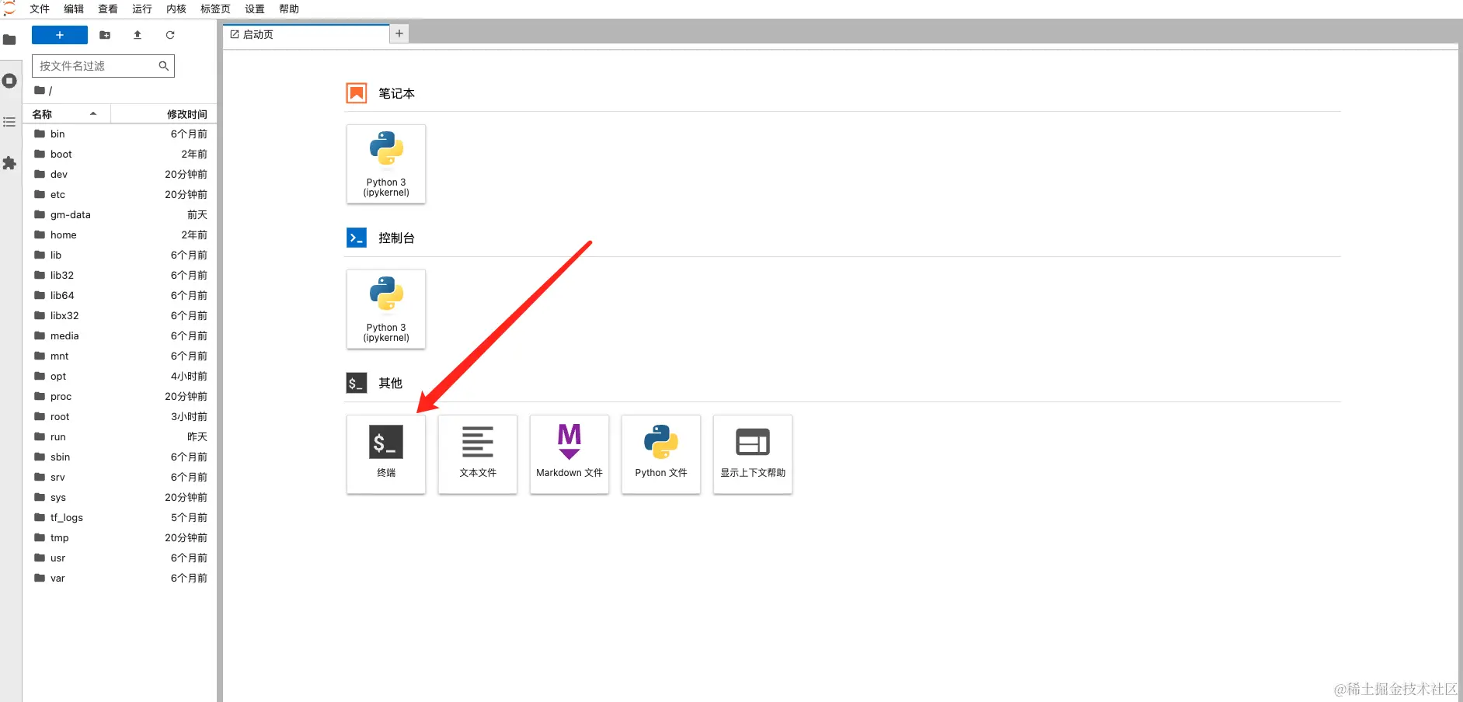1463x702 pixels.
Task: Launch Python 3 notebook under 笔记本
Action: (386, 164)
